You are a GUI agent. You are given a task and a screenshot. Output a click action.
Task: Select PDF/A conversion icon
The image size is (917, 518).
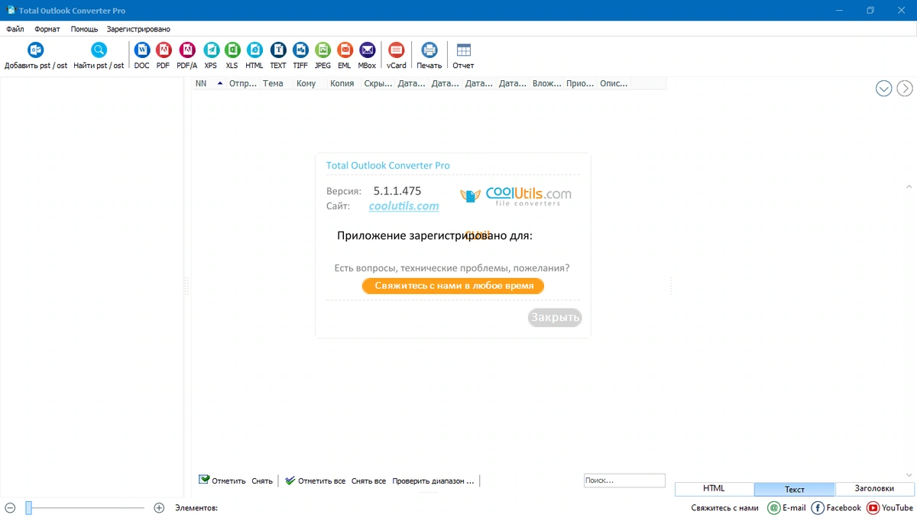click(x=187, y=50)
